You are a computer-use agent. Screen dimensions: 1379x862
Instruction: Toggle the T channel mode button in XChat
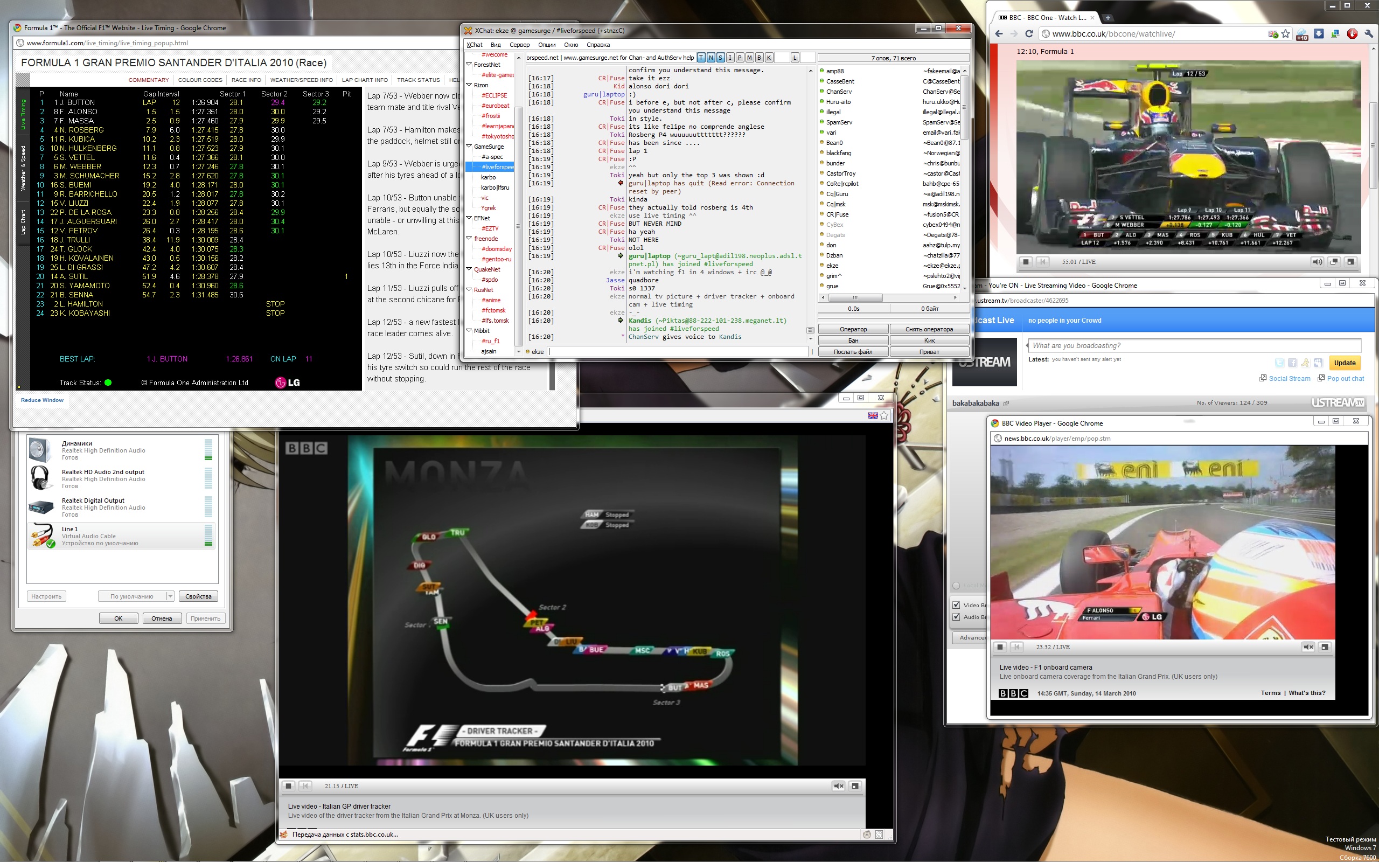tap(701, 58)
